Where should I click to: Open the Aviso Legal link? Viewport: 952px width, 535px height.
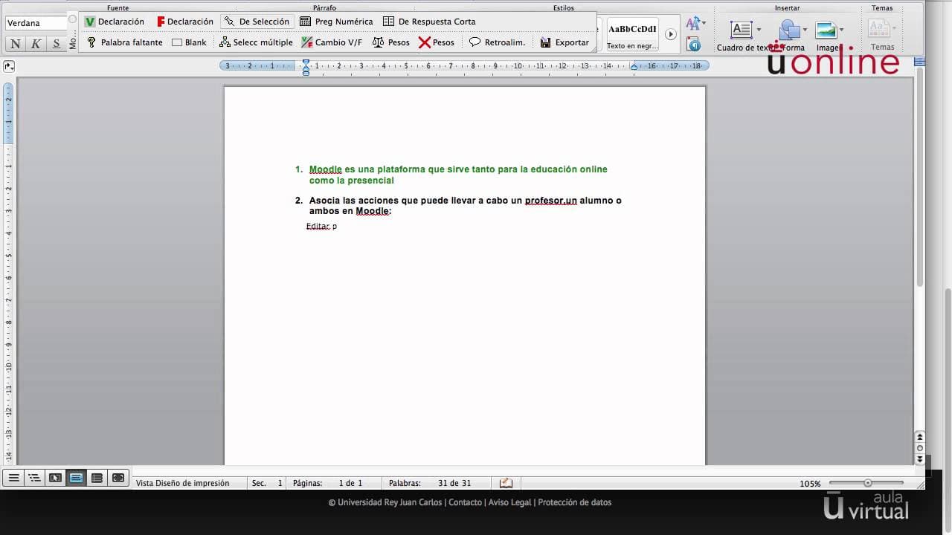tap(510, 502)
